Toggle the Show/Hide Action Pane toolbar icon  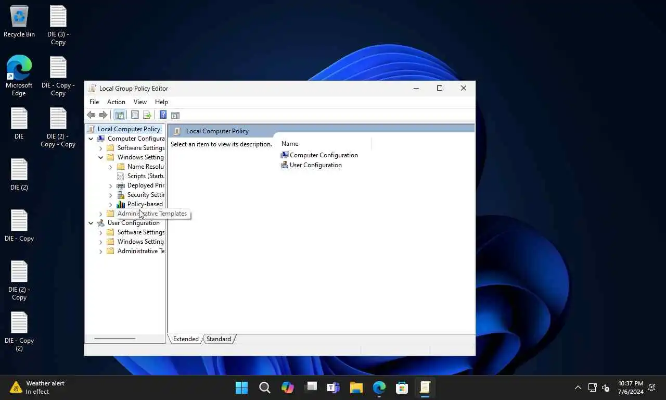(175, 115)
